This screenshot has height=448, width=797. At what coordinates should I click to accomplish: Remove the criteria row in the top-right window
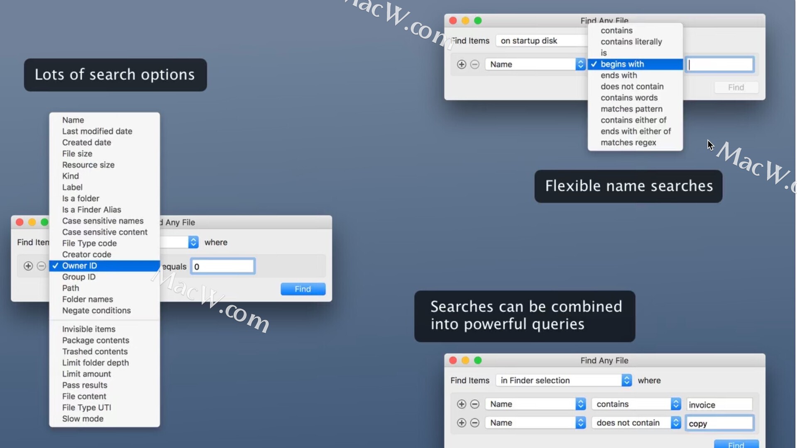475,64
